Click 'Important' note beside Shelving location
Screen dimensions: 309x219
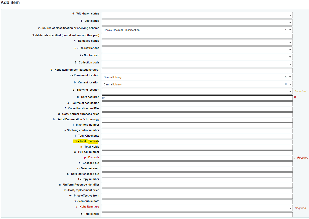pyautogui.click(x=301, y=91)
